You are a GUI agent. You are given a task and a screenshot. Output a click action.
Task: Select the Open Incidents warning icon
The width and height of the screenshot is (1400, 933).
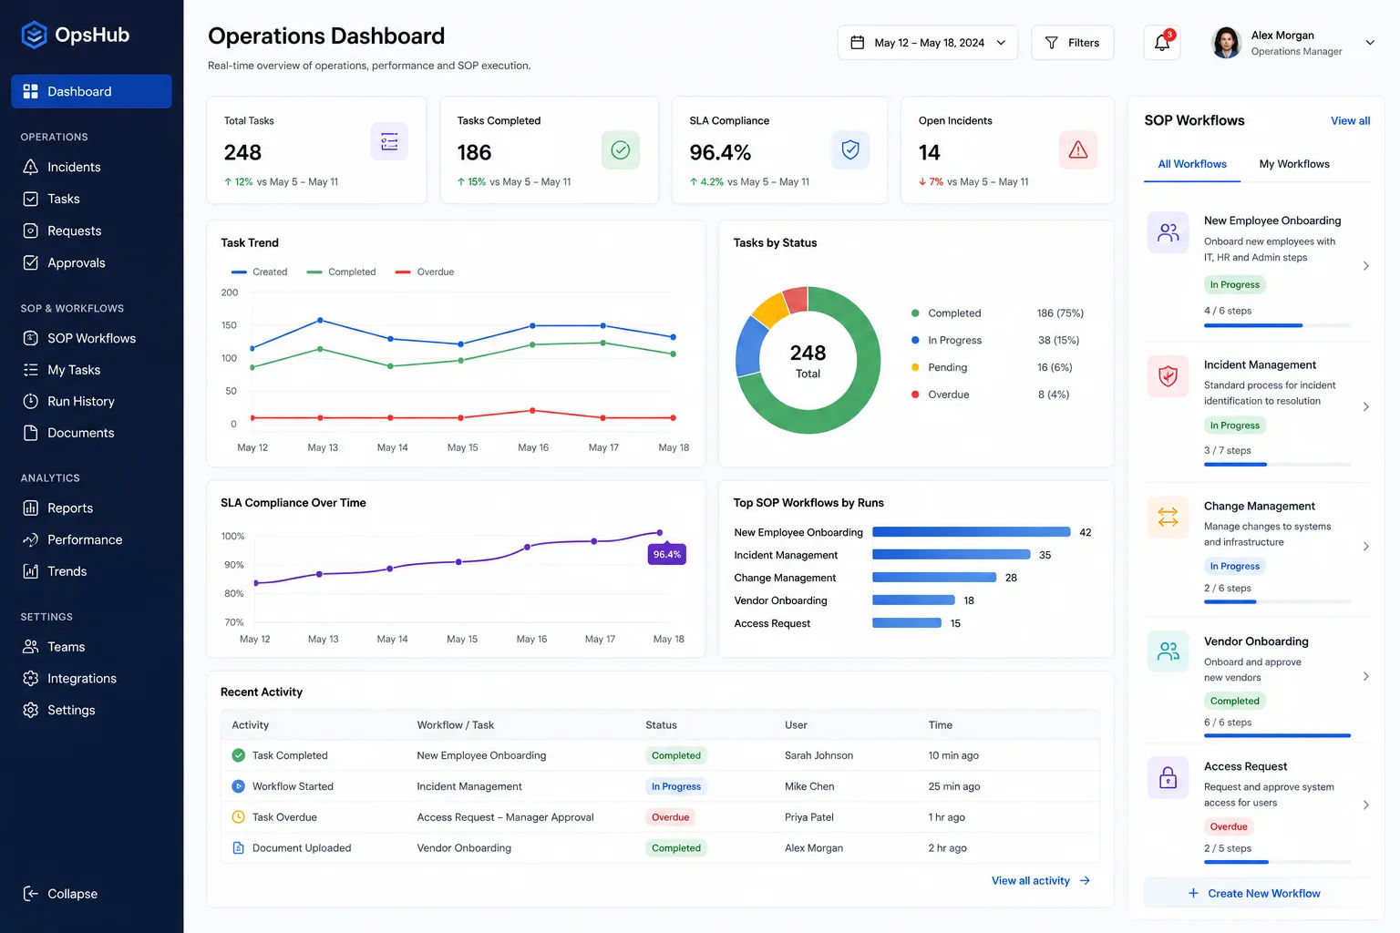pos(1077,150)
